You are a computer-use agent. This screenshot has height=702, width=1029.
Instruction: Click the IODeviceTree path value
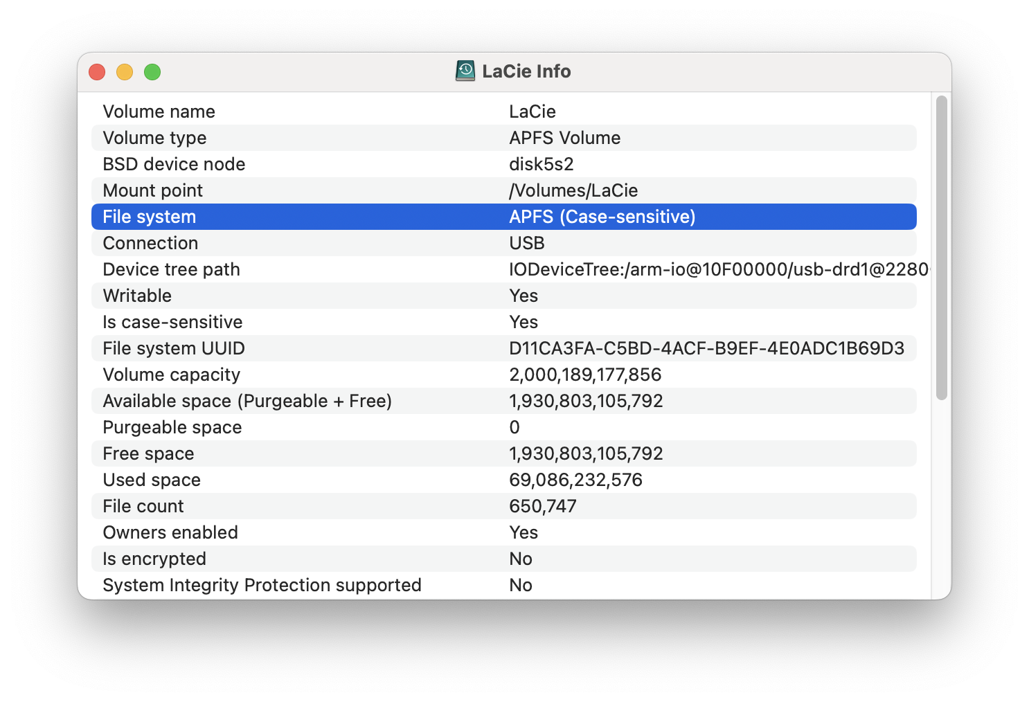(x=719, y=269)
